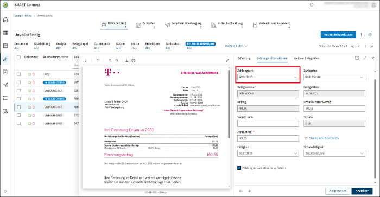The image size is (380, 197).
Task: Click the left arrow at panel bottom
Action: pyautogui.click(x=241, y=191)
